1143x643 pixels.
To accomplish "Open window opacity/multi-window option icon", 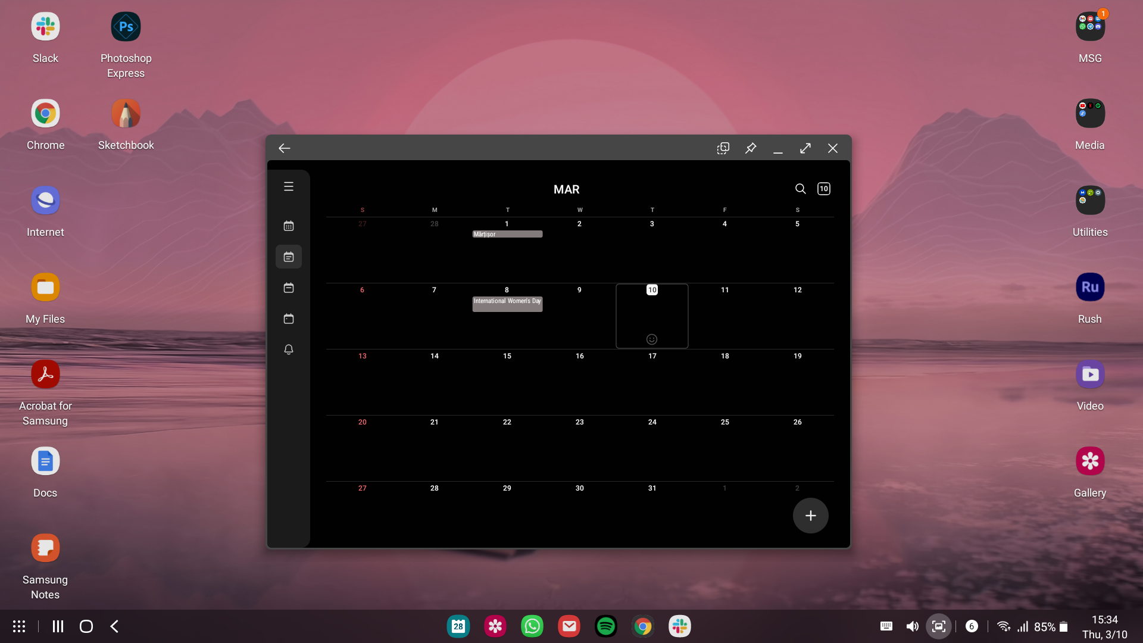I will [x=723, y=148].
